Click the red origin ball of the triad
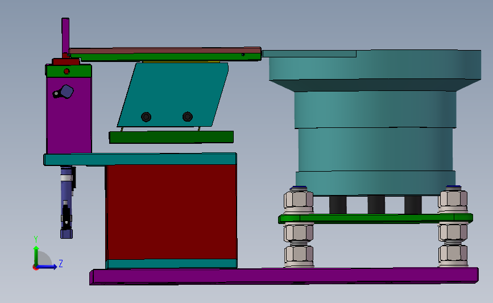493x303 pixels. [x=35, y=267]
